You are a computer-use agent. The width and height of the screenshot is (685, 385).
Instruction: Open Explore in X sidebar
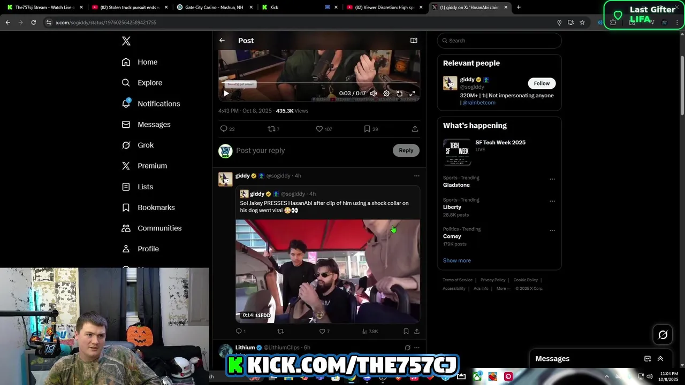(x=142, y=83)
